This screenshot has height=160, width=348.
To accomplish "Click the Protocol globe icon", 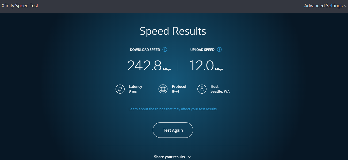I will pos(163,89).
